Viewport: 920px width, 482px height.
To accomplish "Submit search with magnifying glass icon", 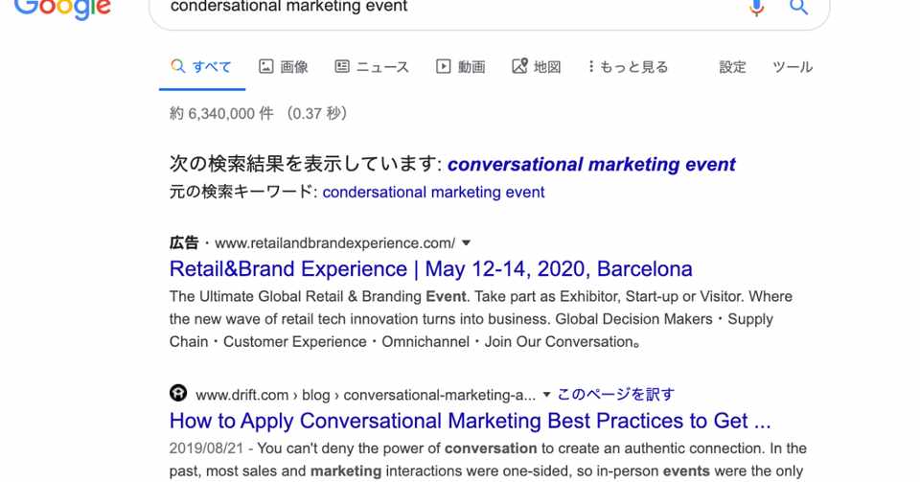I will click(x=798, y=7).
